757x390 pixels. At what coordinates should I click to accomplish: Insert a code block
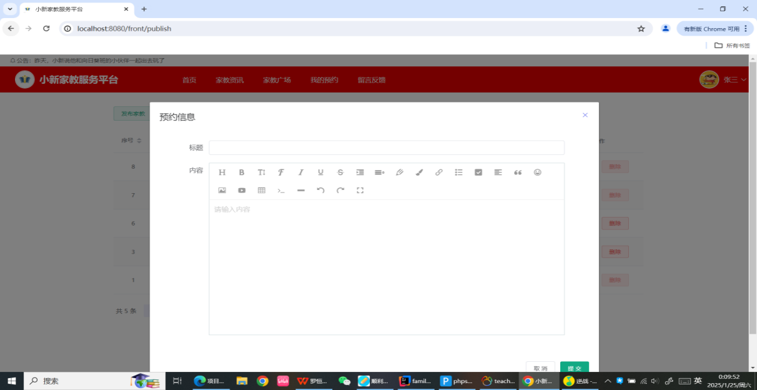click(281, 190)
